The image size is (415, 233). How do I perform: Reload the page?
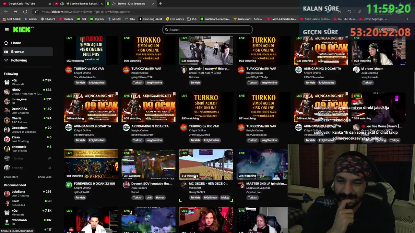[25, 12]
